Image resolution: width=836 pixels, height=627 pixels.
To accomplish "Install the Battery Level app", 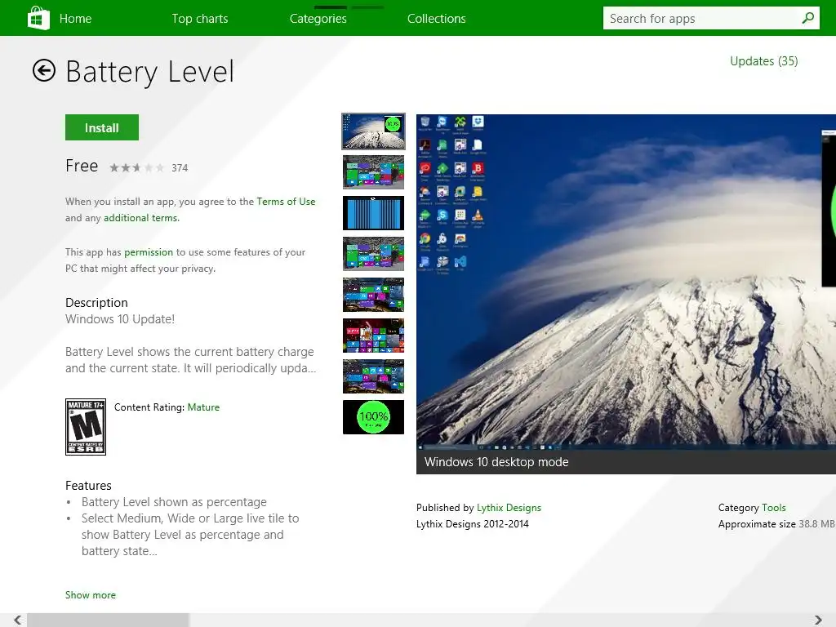I will tap(102, 127).
